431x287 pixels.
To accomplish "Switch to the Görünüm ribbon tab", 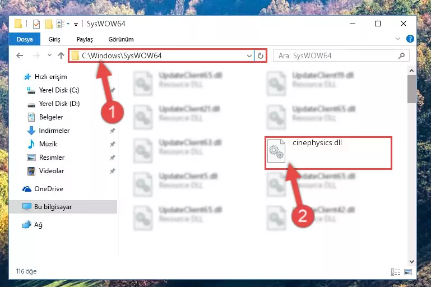I will [x=121, y=39].
